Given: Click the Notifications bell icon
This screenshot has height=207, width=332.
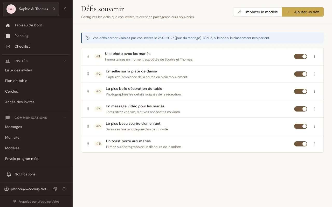Looking at the screenshot, I should tap(9, 174).
